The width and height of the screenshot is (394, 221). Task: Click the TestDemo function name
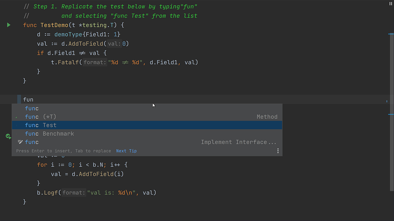54,25
